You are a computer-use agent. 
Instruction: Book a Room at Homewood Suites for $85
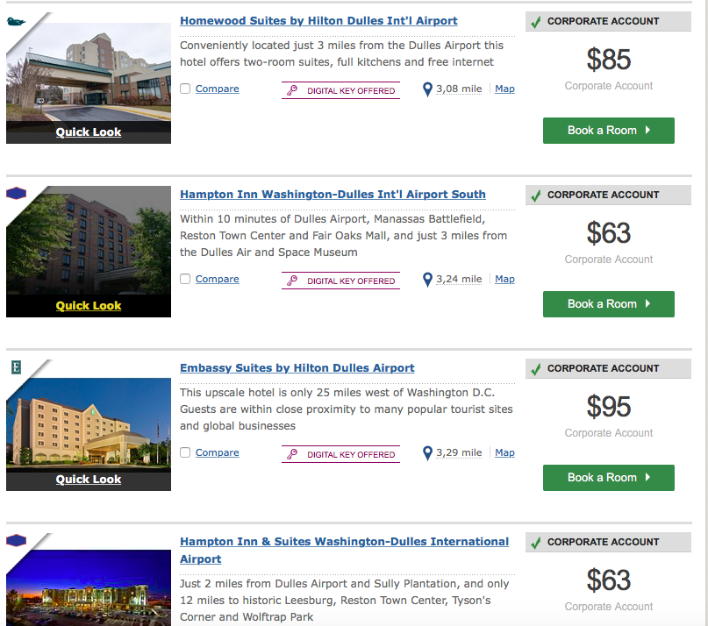point(608,131)
